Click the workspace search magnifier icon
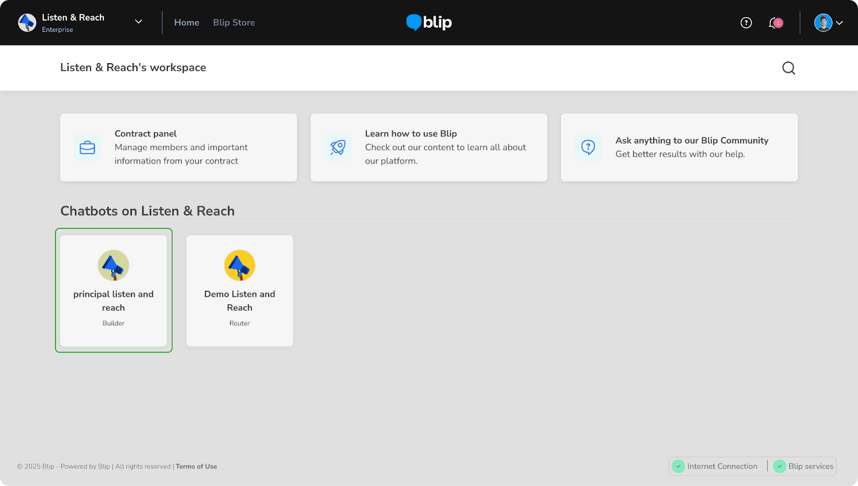This screenshot has width=858, height=486. (788, 68)
